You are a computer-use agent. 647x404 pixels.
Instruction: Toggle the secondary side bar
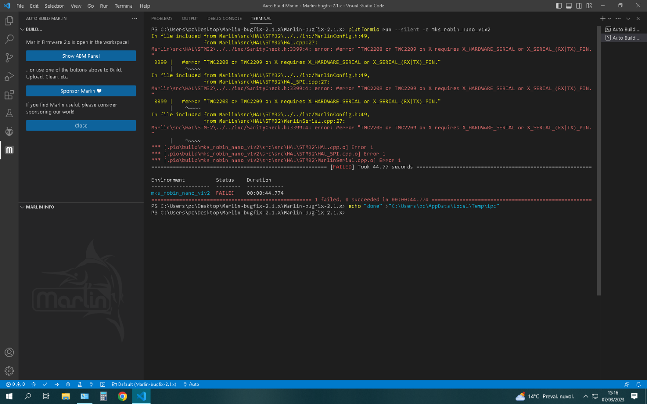(579, 6)
